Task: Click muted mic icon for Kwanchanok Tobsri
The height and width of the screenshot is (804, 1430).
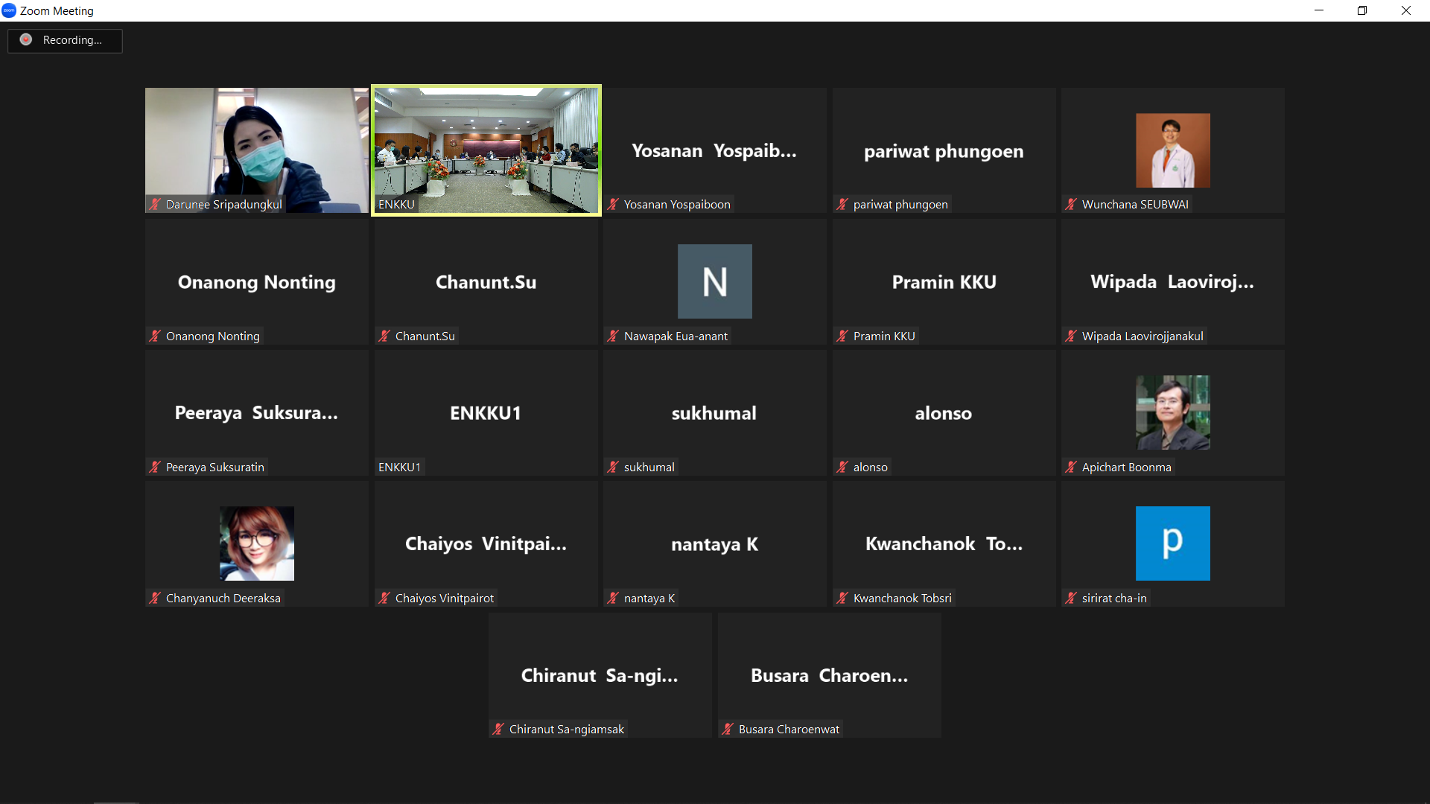Action: point(842,598)
